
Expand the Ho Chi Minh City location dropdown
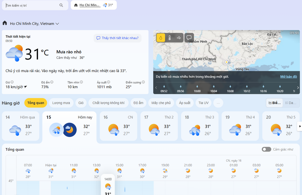(x=57, y=24)
